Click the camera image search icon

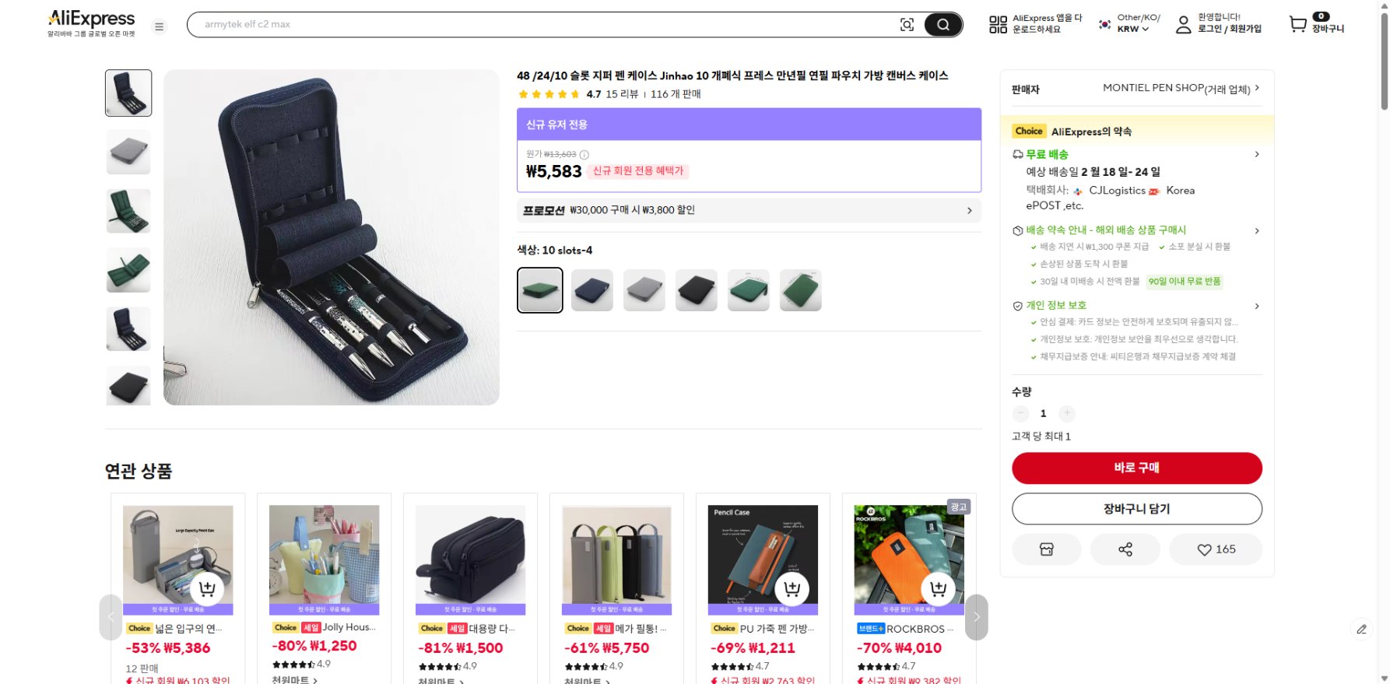(x=907, y=24)
